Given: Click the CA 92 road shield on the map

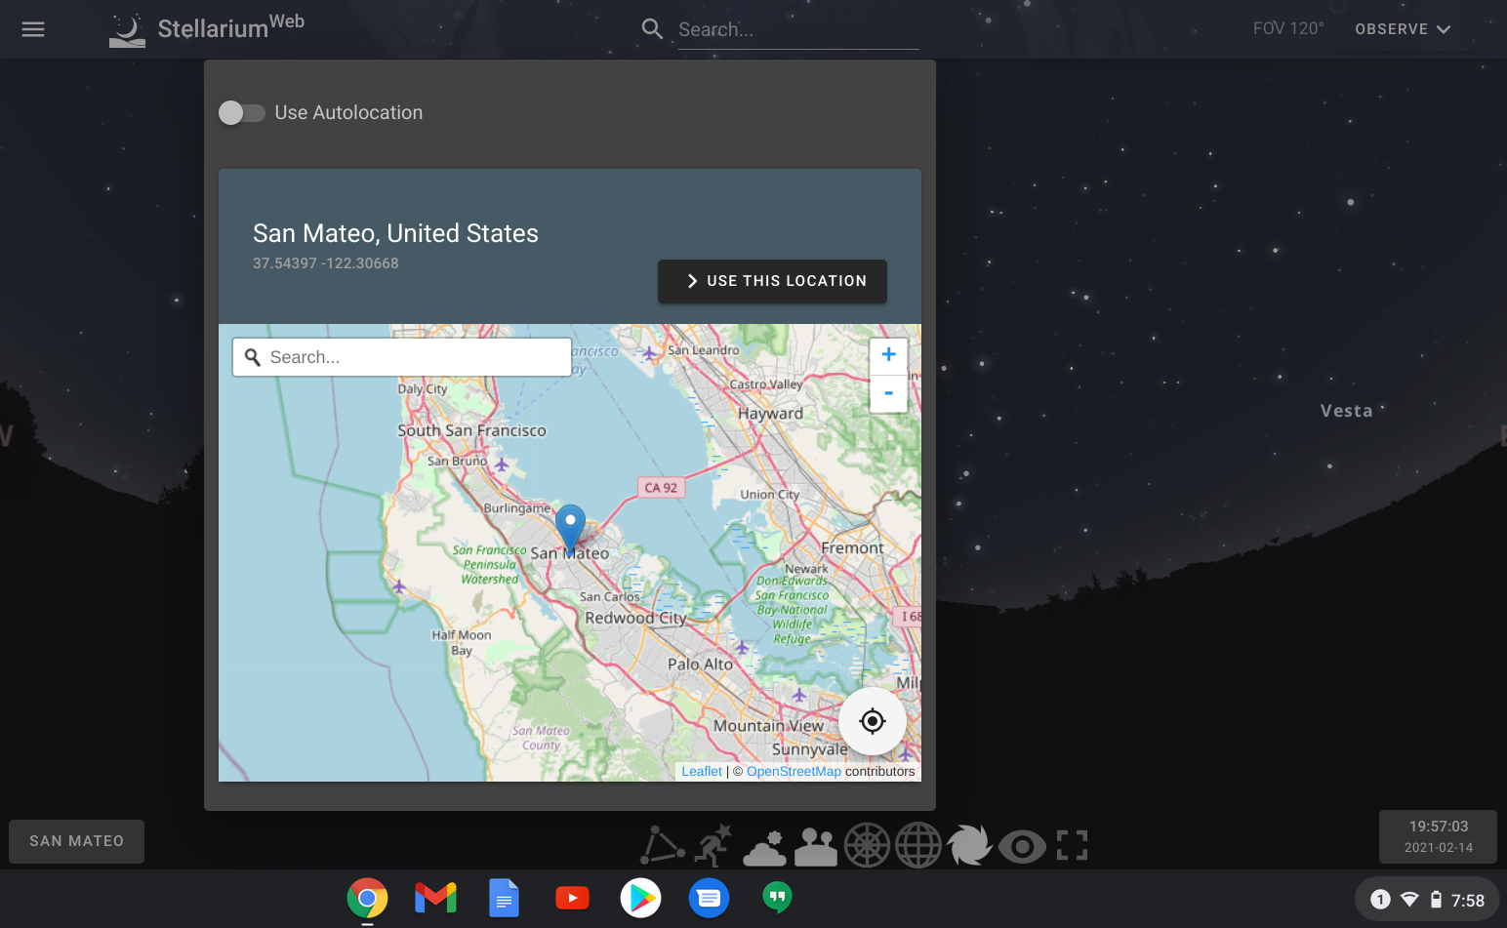Looking at the screenshot, I should (661, 488).
